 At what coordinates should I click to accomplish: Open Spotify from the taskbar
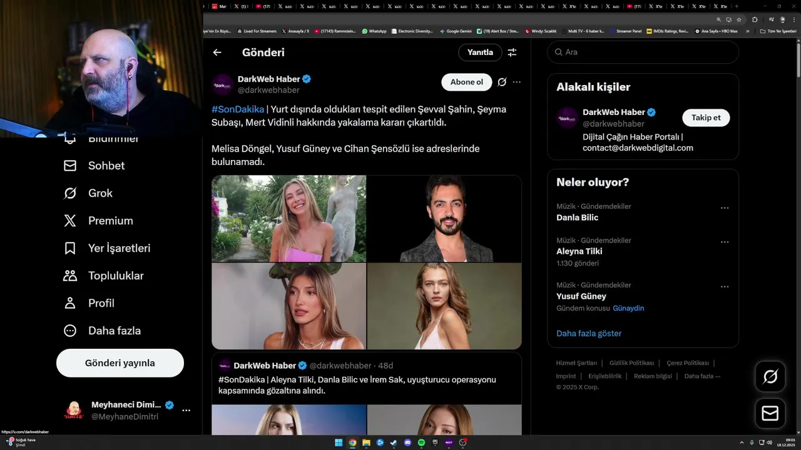(x=421, y=442)
